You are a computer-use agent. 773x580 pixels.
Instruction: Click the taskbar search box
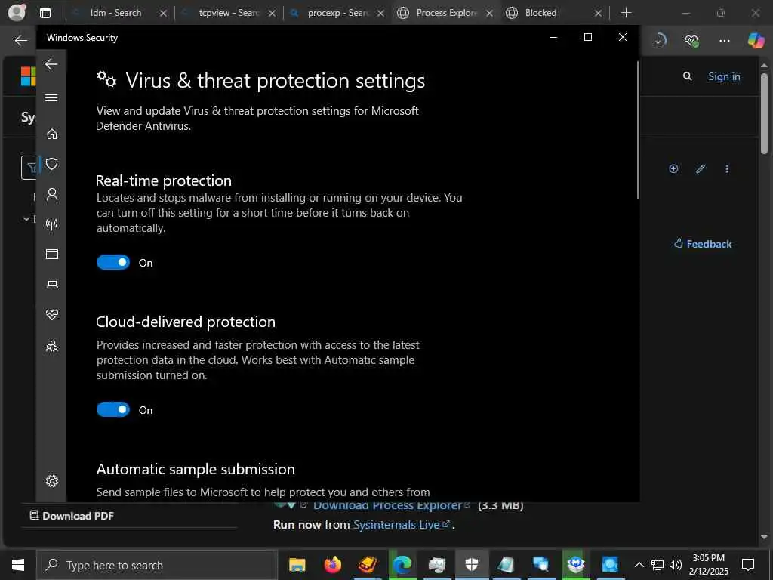click(x=157, y=565)
